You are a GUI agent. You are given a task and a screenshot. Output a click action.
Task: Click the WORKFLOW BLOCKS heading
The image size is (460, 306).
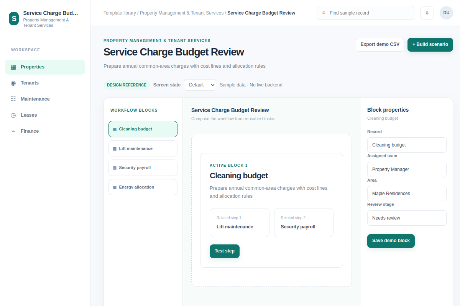coord(134,111)
